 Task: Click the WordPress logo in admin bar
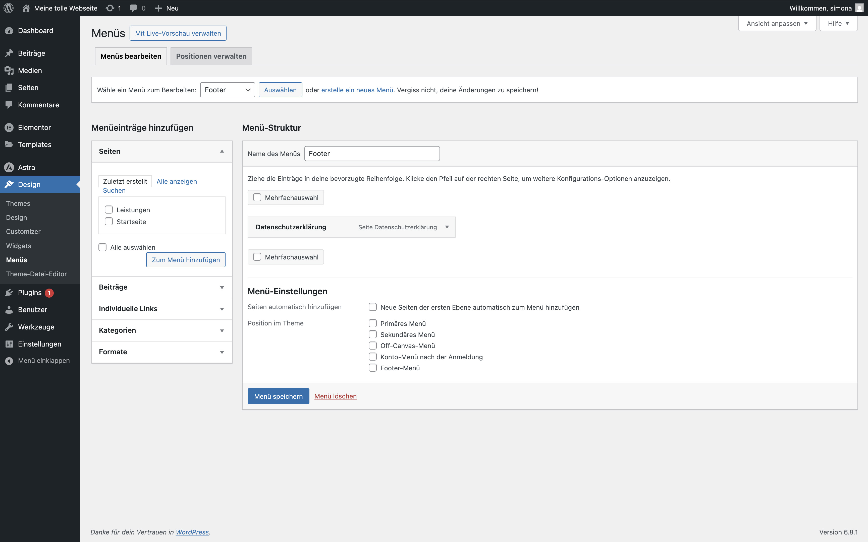pyautogui.click(x=9, y=8)
